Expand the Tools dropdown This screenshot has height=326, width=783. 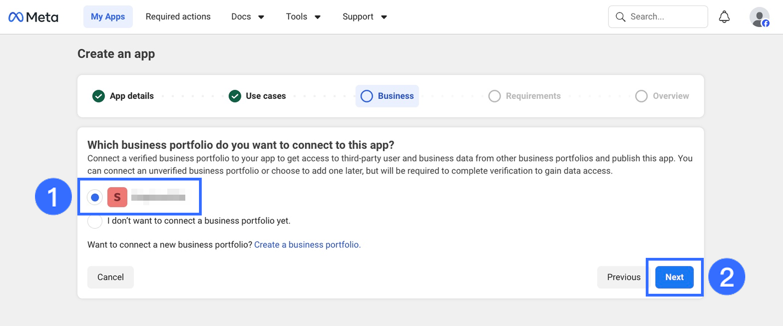303,17
